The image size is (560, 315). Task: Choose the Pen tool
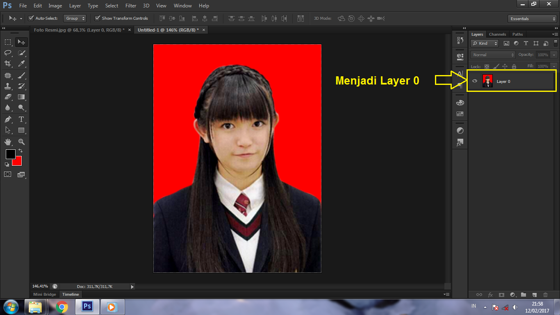[8, 119]
